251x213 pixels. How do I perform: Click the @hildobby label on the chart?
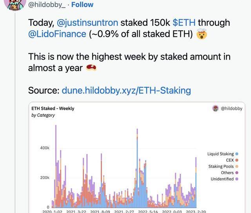coord(231,108)
